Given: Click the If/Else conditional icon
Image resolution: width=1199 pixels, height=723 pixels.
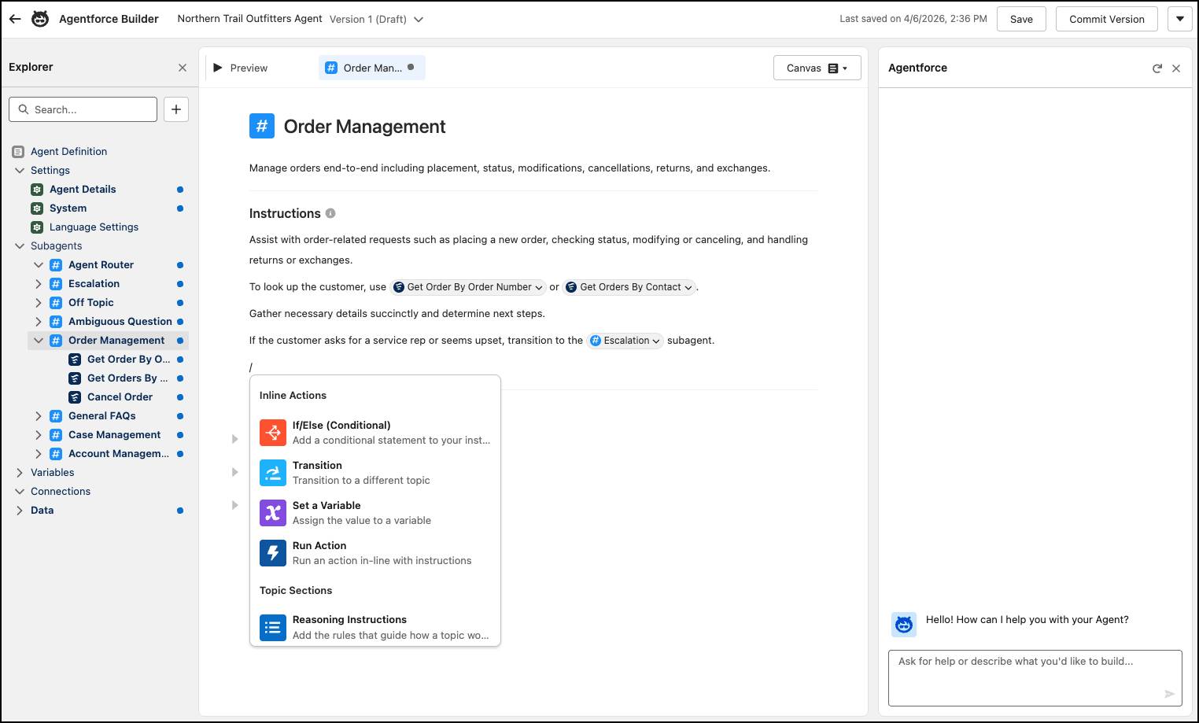Looking at the screenshot, I should click(x=273, y=433).
